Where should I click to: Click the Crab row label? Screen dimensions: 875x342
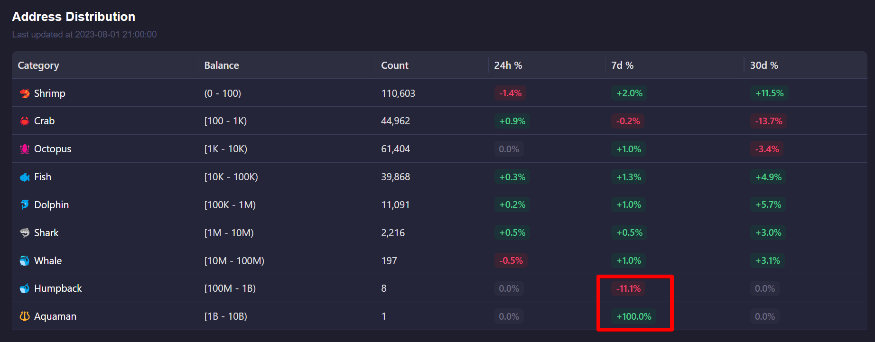(x=45, y=121)
